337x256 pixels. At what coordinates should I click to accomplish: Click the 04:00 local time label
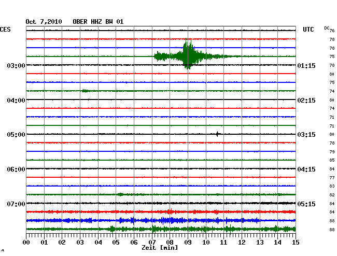click(16, 101)
